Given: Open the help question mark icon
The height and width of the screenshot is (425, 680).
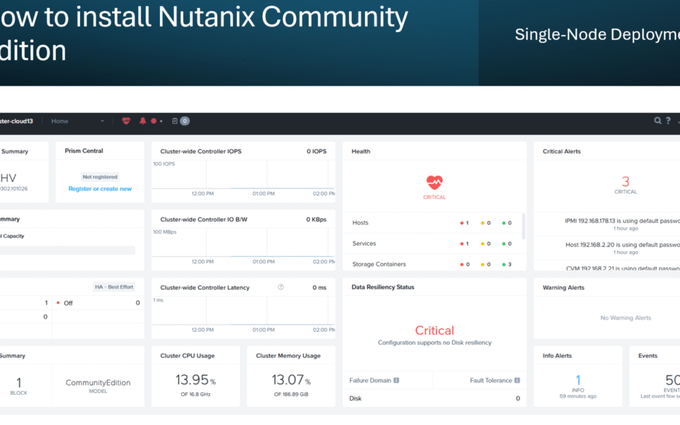Looking at the screenshot, I should pyautogui.click(x=668, y=120).
